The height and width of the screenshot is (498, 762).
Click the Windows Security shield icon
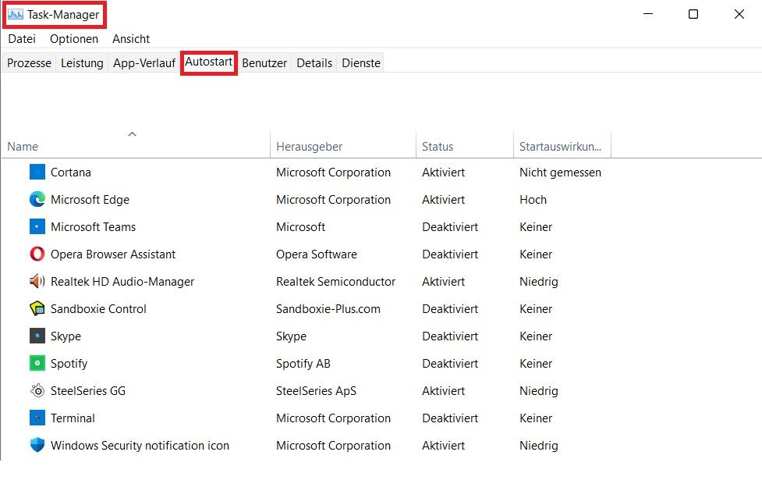(37, 445)
